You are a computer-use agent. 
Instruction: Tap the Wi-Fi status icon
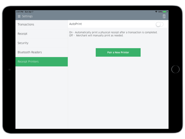tap(156, 12)
